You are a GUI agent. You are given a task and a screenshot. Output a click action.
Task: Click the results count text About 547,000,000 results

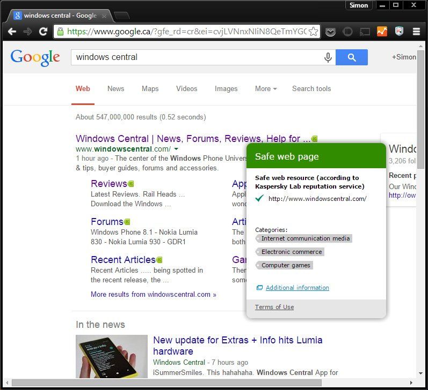coord(141,117)
